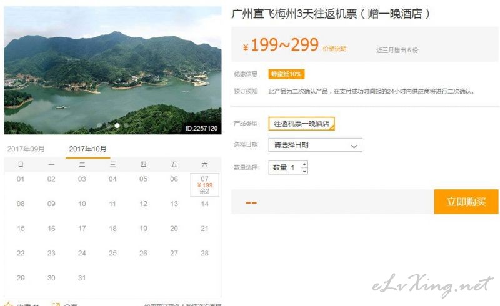The image size is (500, 306).
Task: Click calendar date 12
Action: point(144,204)
